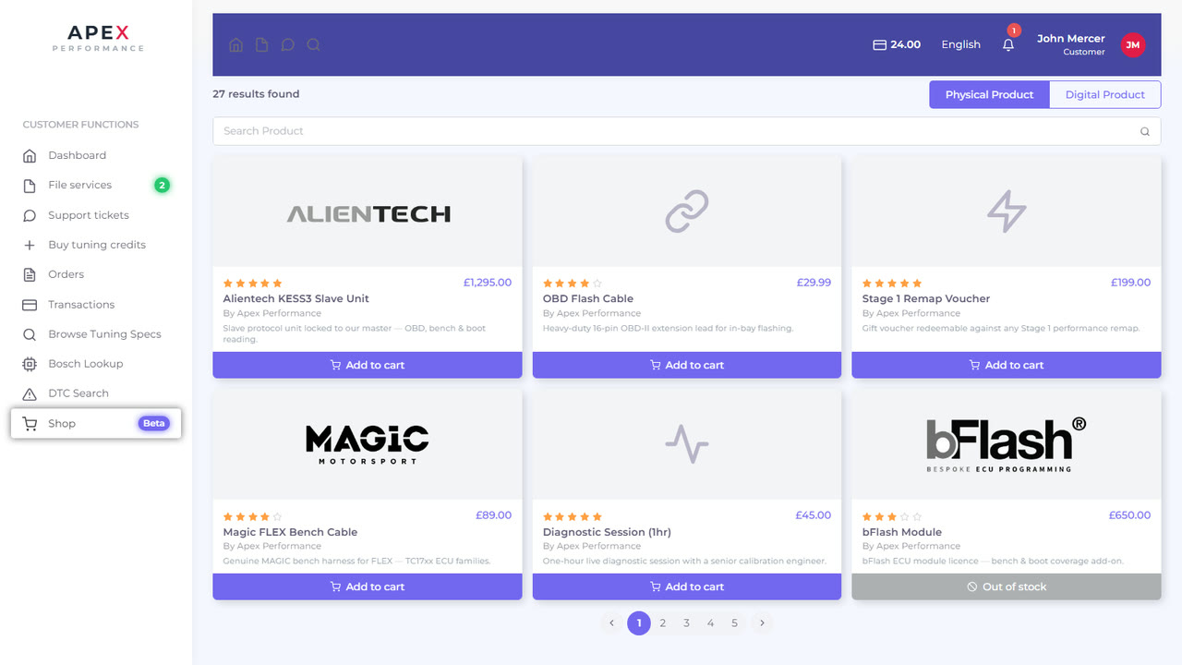1182x665 pixels.
Task: Go to the previous results page arrow
Action: pos(611,623)
